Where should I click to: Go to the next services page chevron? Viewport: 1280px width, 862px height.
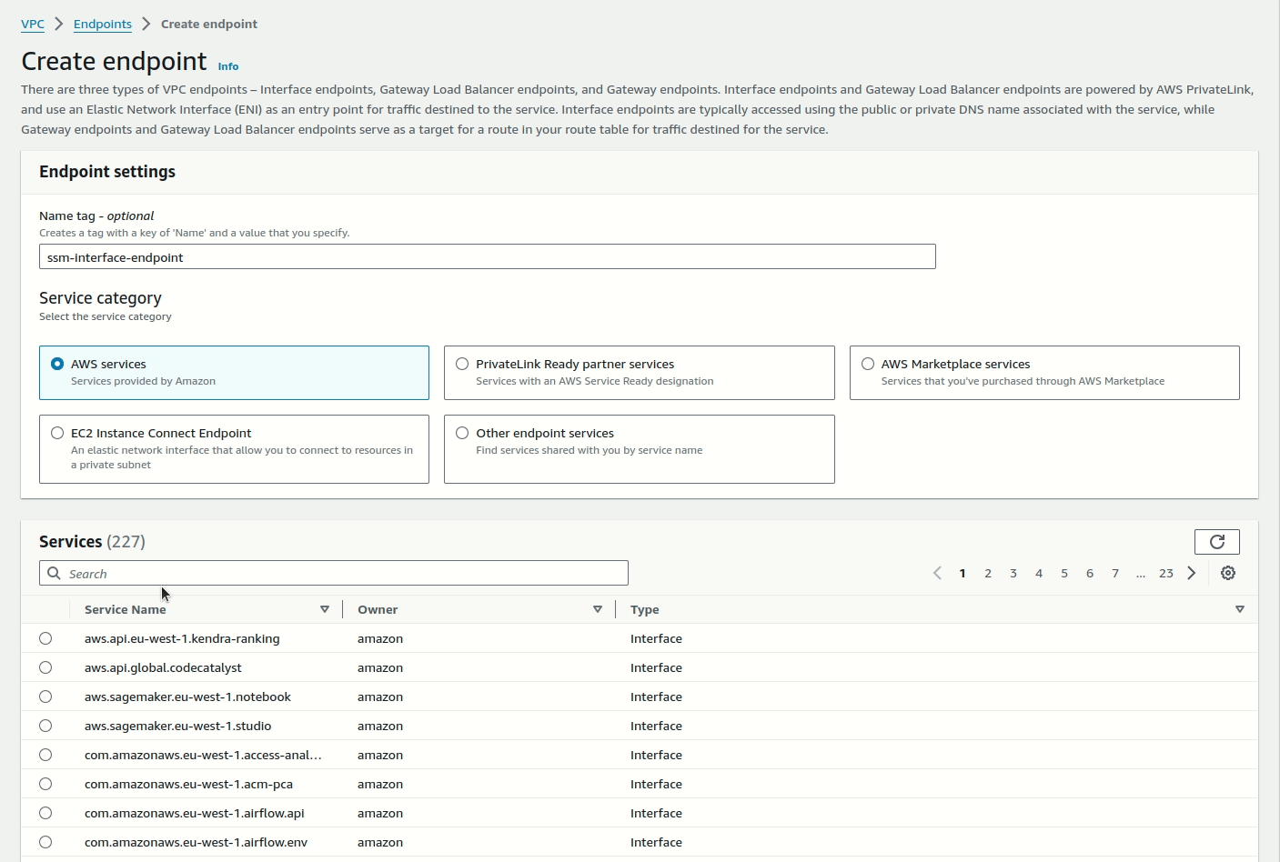[x=1192, y=573]
